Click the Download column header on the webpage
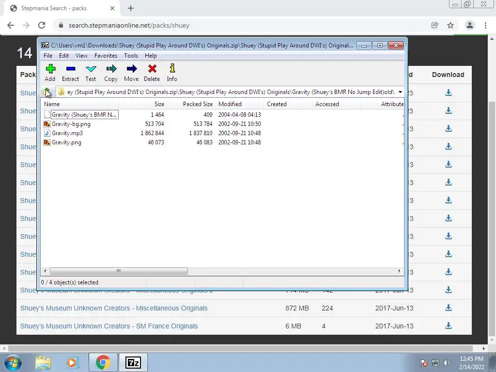Viewport: 496px width, 372px height. pos(448,75)
